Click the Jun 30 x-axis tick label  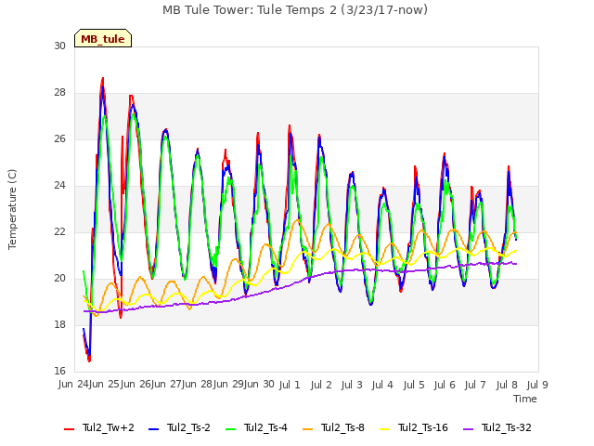[x=259, y=384]
